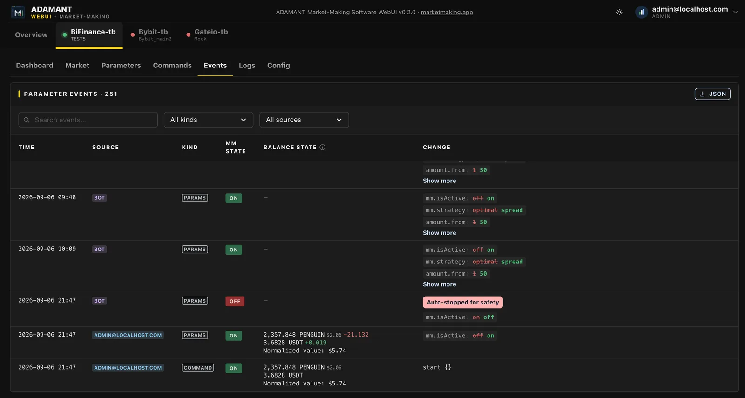
Task: Click the 2026-09-06 09:48 timestamp
Action: (47, 197)
